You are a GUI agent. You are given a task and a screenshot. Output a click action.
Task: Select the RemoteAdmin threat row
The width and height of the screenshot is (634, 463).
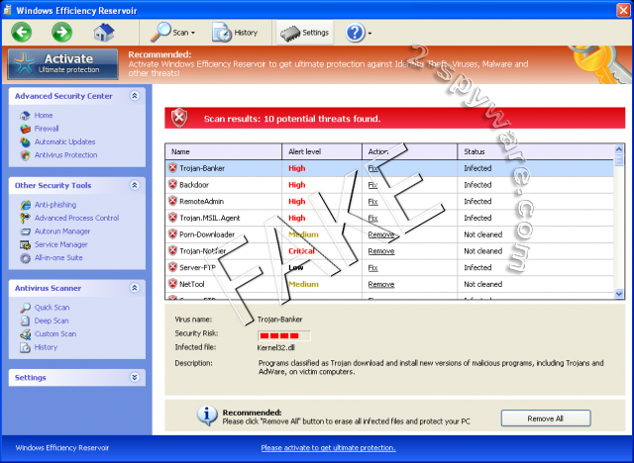(389, 202)
